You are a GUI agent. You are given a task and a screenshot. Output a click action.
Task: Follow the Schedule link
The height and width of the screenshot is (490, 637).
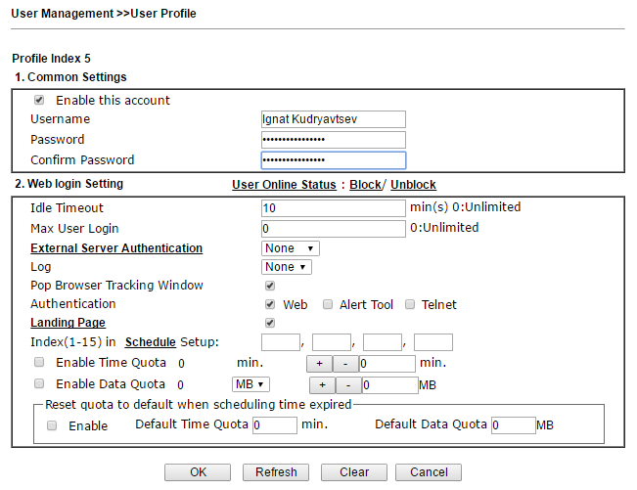pos(151,342)
